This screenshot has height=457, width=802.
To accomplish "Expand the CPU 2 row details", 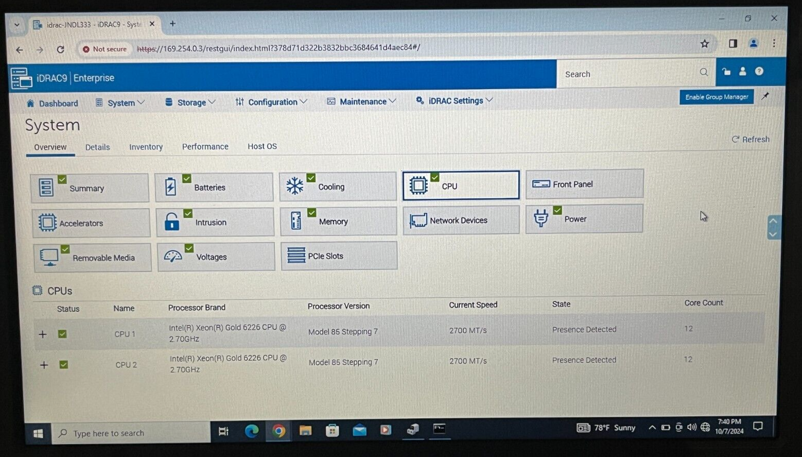I will (44, 365).
